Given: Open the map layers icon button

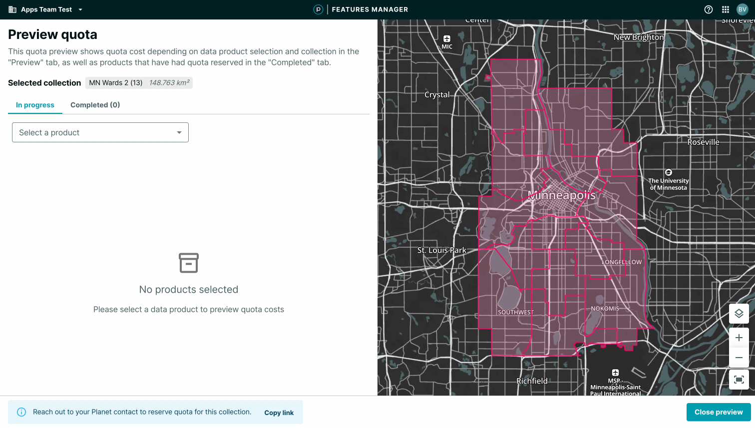Looking at the screenshot, I should click(x=739, y=314).
